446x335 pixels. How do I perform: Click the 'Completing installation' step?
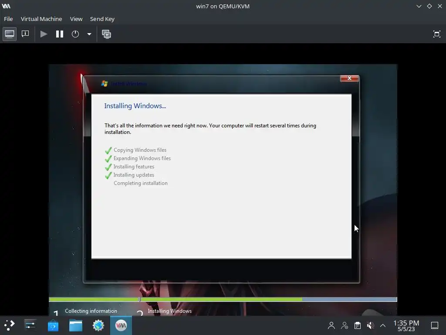tap(141, 183)
